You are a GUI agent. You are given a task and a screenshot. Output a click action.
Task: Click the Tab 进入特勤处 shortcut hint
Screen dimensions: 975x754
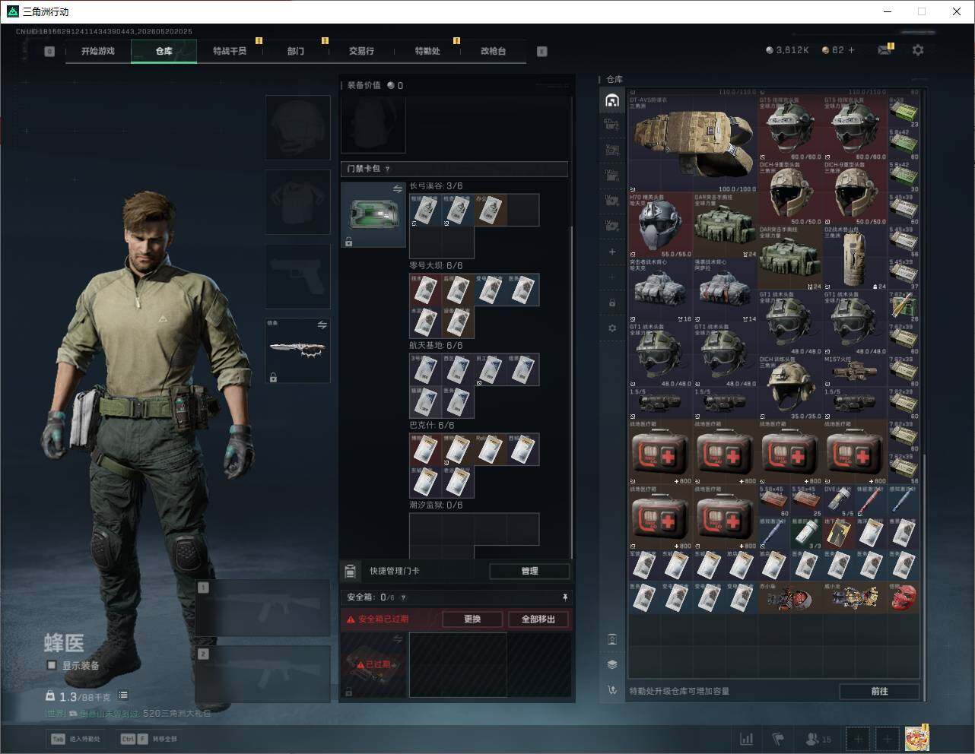pyautogui.click(x=75, y=739)
